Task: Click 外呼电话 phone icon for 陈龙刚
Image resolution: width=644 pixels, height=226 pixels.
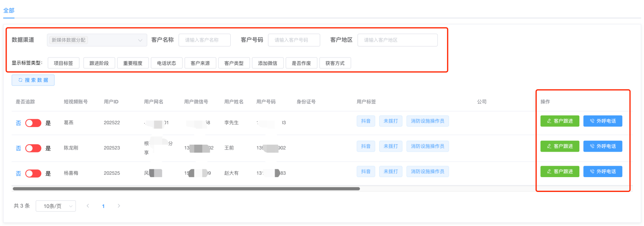Action: [592, 146]
